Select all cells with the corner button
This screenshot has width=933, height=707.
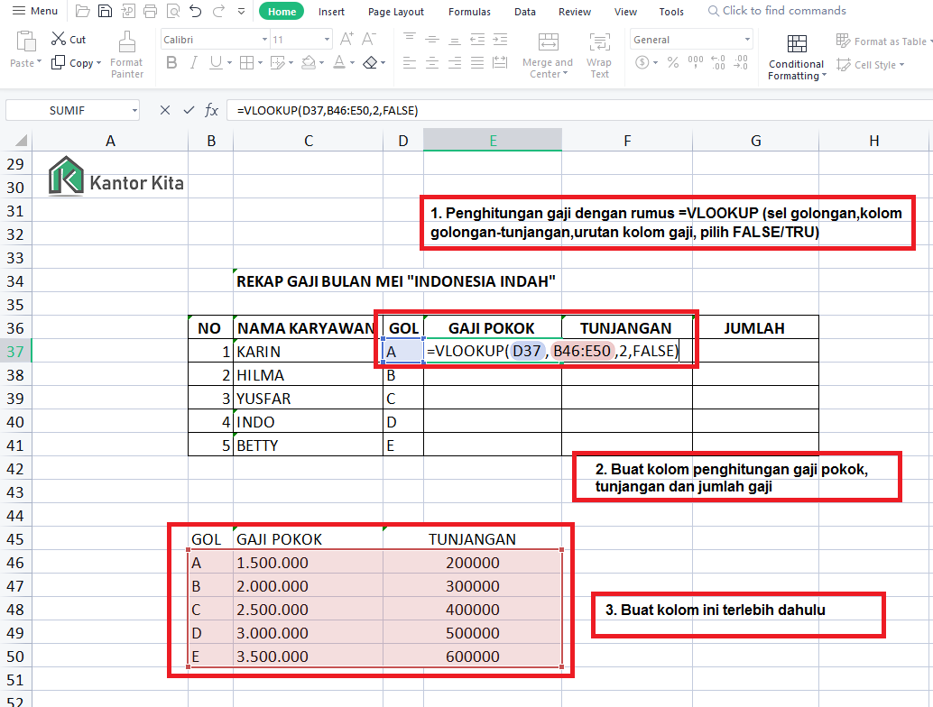tap(20, 141)
